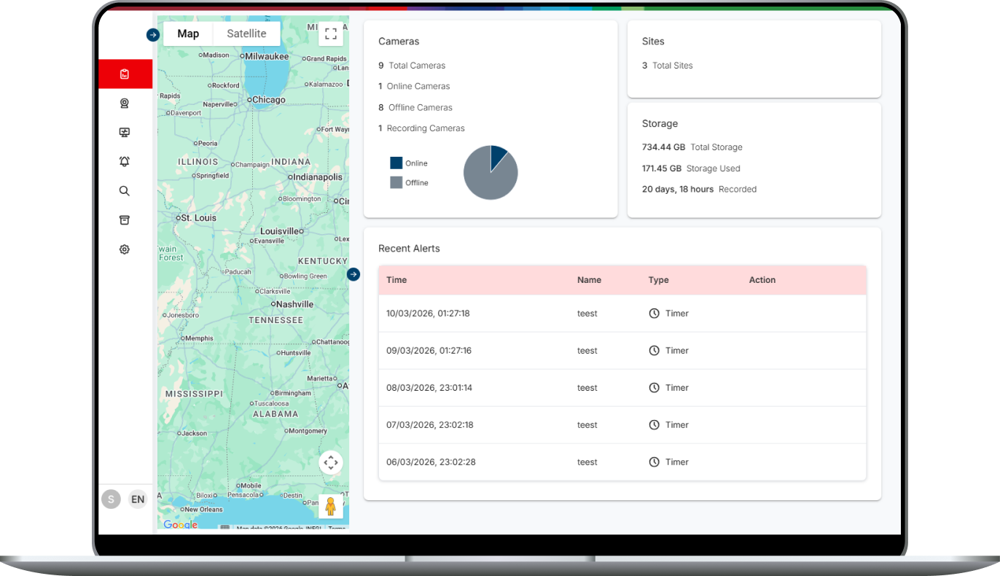The image size is (1000, 576).
Task: Open the EN language selector
Action: coord(138,499)
